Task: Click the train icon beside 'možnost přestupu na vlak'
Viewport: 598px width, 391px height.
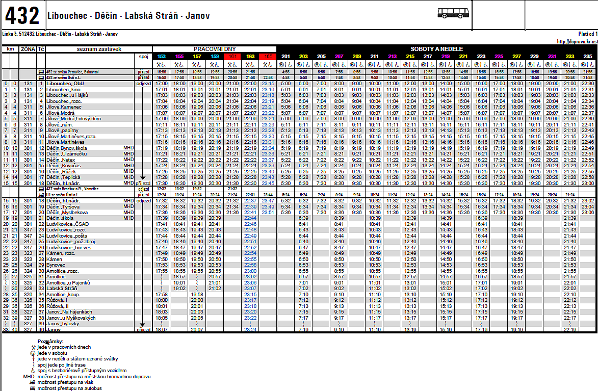Action: (33, 382)
